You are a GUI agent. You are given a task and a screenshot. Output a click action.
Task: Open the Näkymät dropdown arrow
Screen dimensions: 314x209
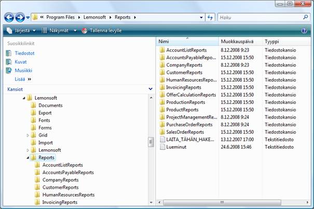[75, 31]
